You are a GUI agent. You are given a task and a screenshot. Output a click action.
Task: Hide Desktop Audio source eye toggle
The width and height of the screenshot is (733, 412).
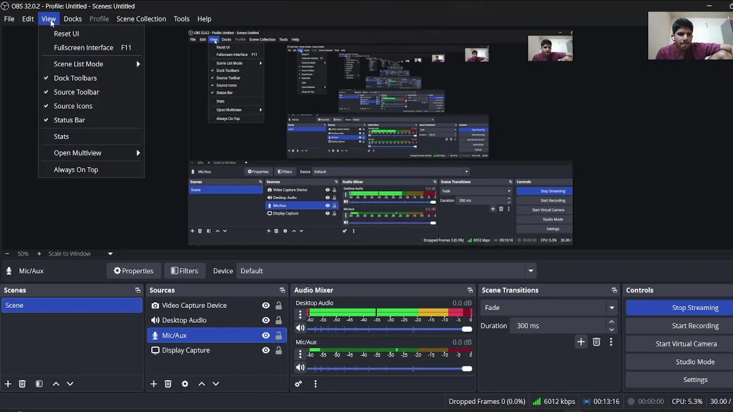click(266, 320)
